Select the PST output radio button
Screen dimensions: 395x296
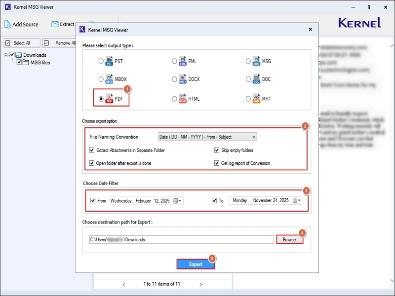102,61
